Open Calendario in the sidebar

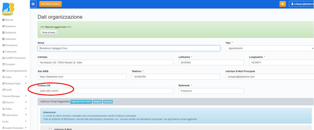10,39
